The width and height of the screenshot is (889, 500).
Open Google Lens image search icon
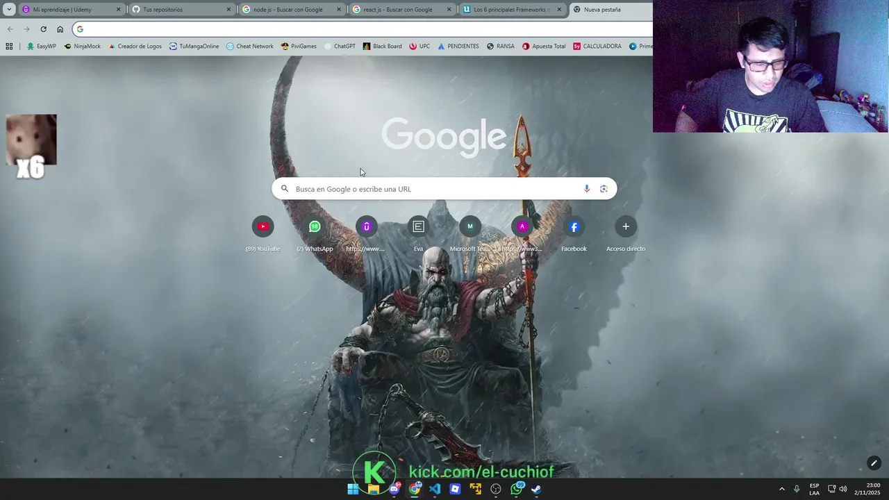tap(604, 189)
